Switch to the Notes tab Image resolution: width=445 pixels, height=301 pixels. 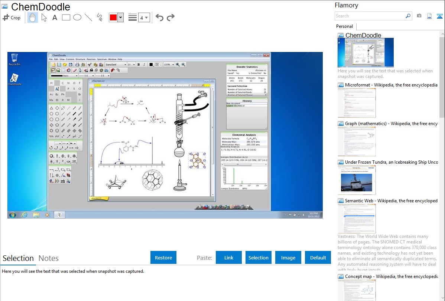point(49,258)
